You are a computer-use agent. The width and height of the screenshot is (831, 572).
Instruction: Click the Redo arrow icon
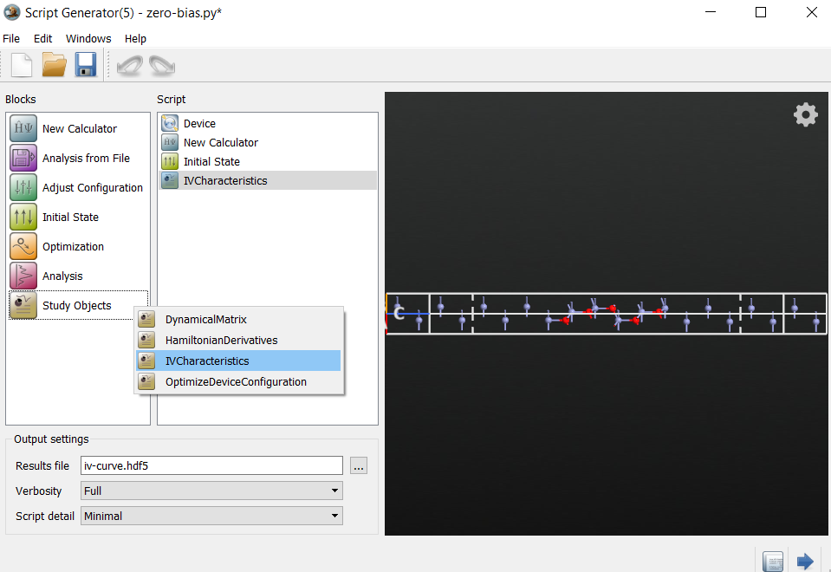pos(162,66)
